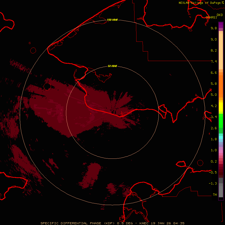Click the 100 NMI range ring label
The height and width of the screenshot is (225, 225).
[x=112, y=20]
